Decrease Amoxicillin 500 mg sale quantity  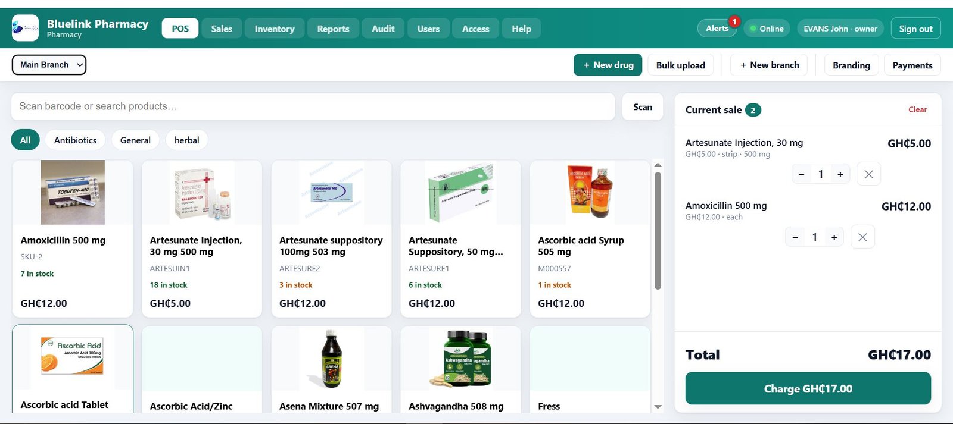coord(795,237)
